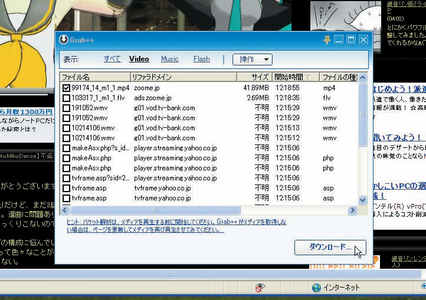Click scroll down arrow of file list
This screenshot has width=426, height=300.
click(362, 200)
